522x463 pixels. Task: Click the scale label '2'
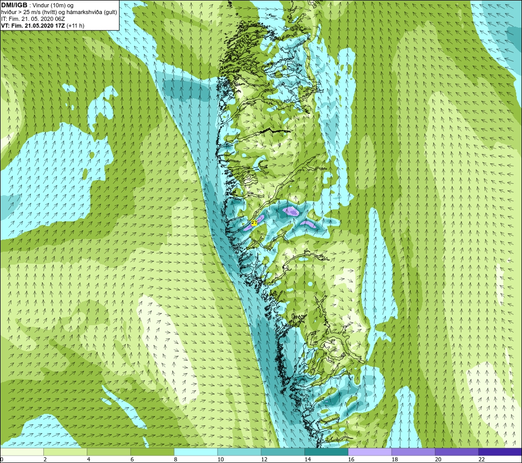(x=45, y=459)
